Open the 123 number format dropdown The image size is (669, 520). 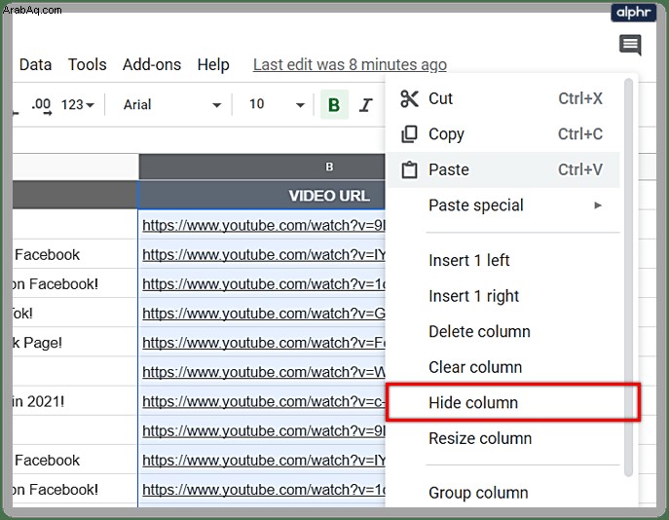coord(77,104)
